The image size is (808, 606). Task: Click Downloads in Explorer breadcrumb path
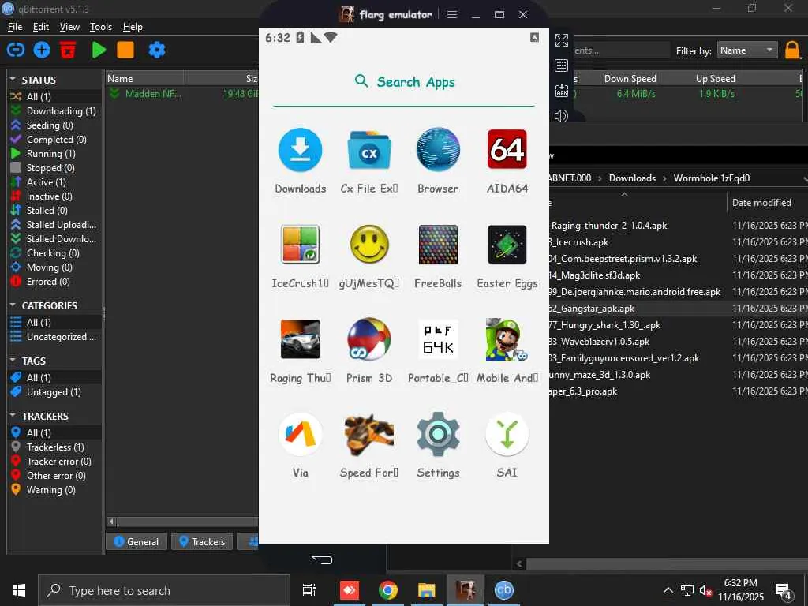(632, 178)
